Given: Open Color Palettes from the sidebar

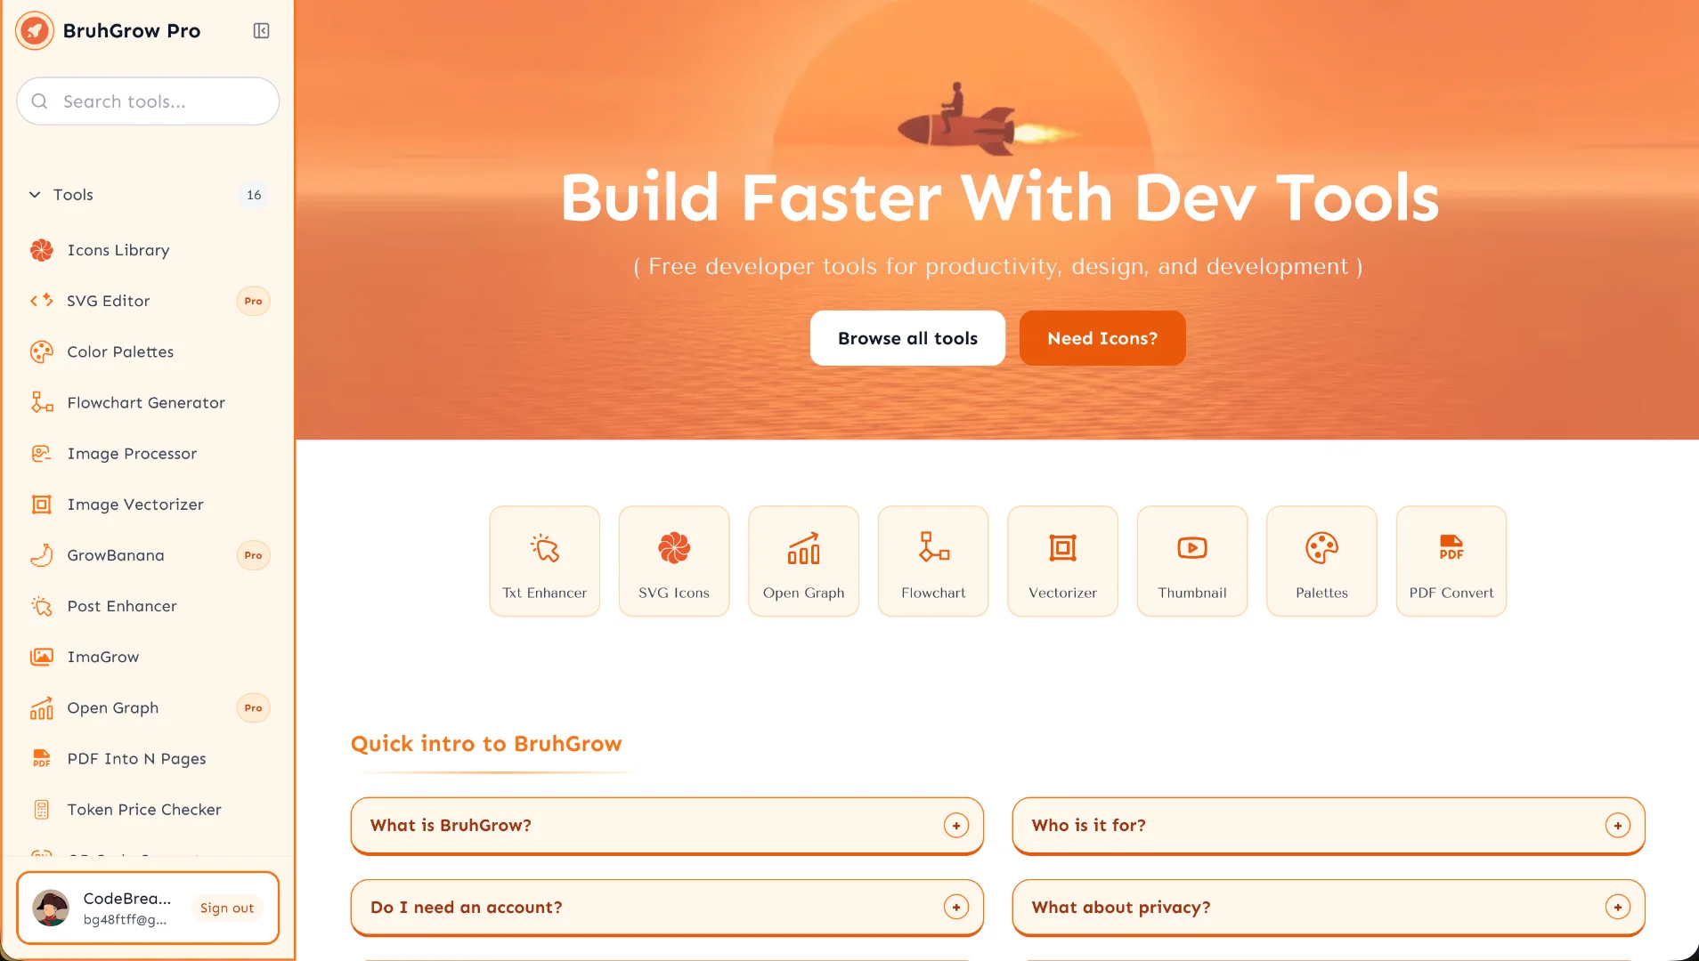Looking at the screenshot, I should tap(120, 352).
